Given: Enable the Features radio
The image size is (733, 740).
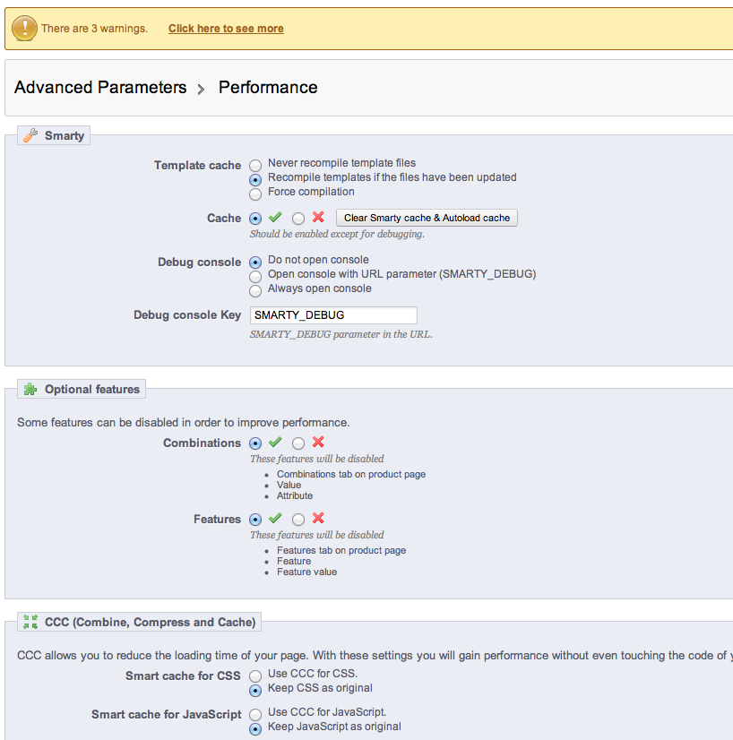Looking at the screenshot, I should coord(255,520).
